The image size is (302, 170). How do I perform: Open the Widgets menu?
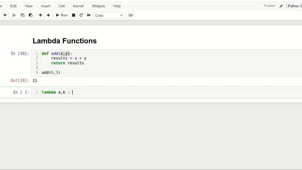(98, 6)
